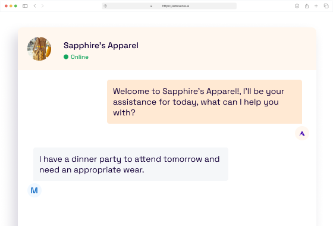Click the green fullscreen window button
Image resolution: width=333 pixels, height=226 pixels.
point(15,6)
